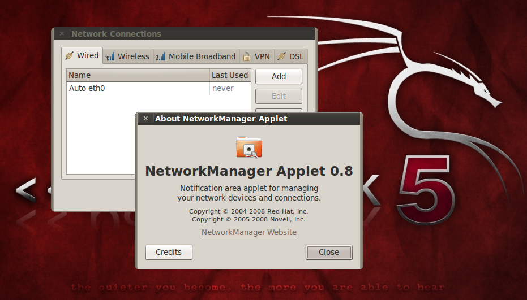Open the NetworkManager Website link
Image resolution: width=527 pixels, height=300 pixels.
tap(249, 232)
